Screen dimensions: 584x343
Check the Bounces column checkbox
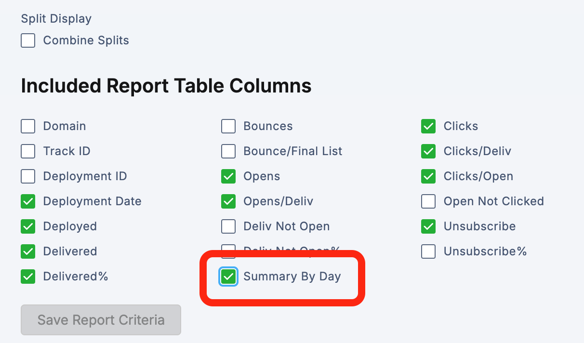click(228, 126)
